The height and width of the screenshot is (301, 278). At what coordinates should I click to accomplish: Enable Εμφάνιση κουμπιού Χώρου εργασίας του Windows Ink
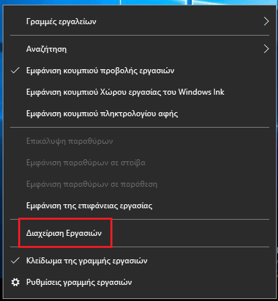click(139, 92)
